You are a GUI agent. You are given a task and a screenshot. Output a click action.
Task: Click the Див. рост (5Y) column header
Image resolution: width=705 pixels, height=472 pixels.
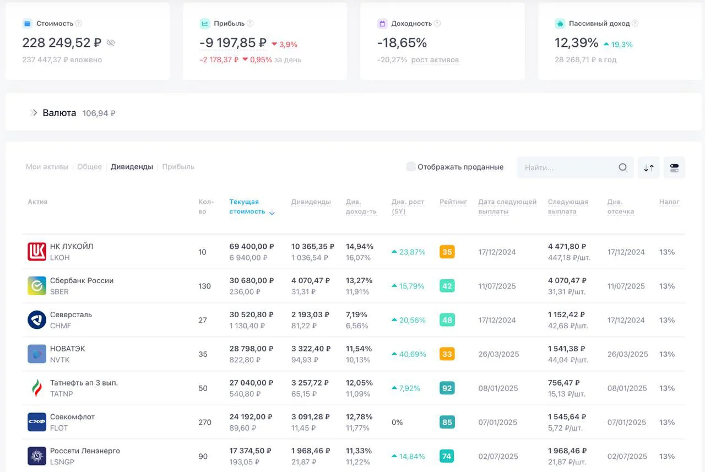(408, 207)
